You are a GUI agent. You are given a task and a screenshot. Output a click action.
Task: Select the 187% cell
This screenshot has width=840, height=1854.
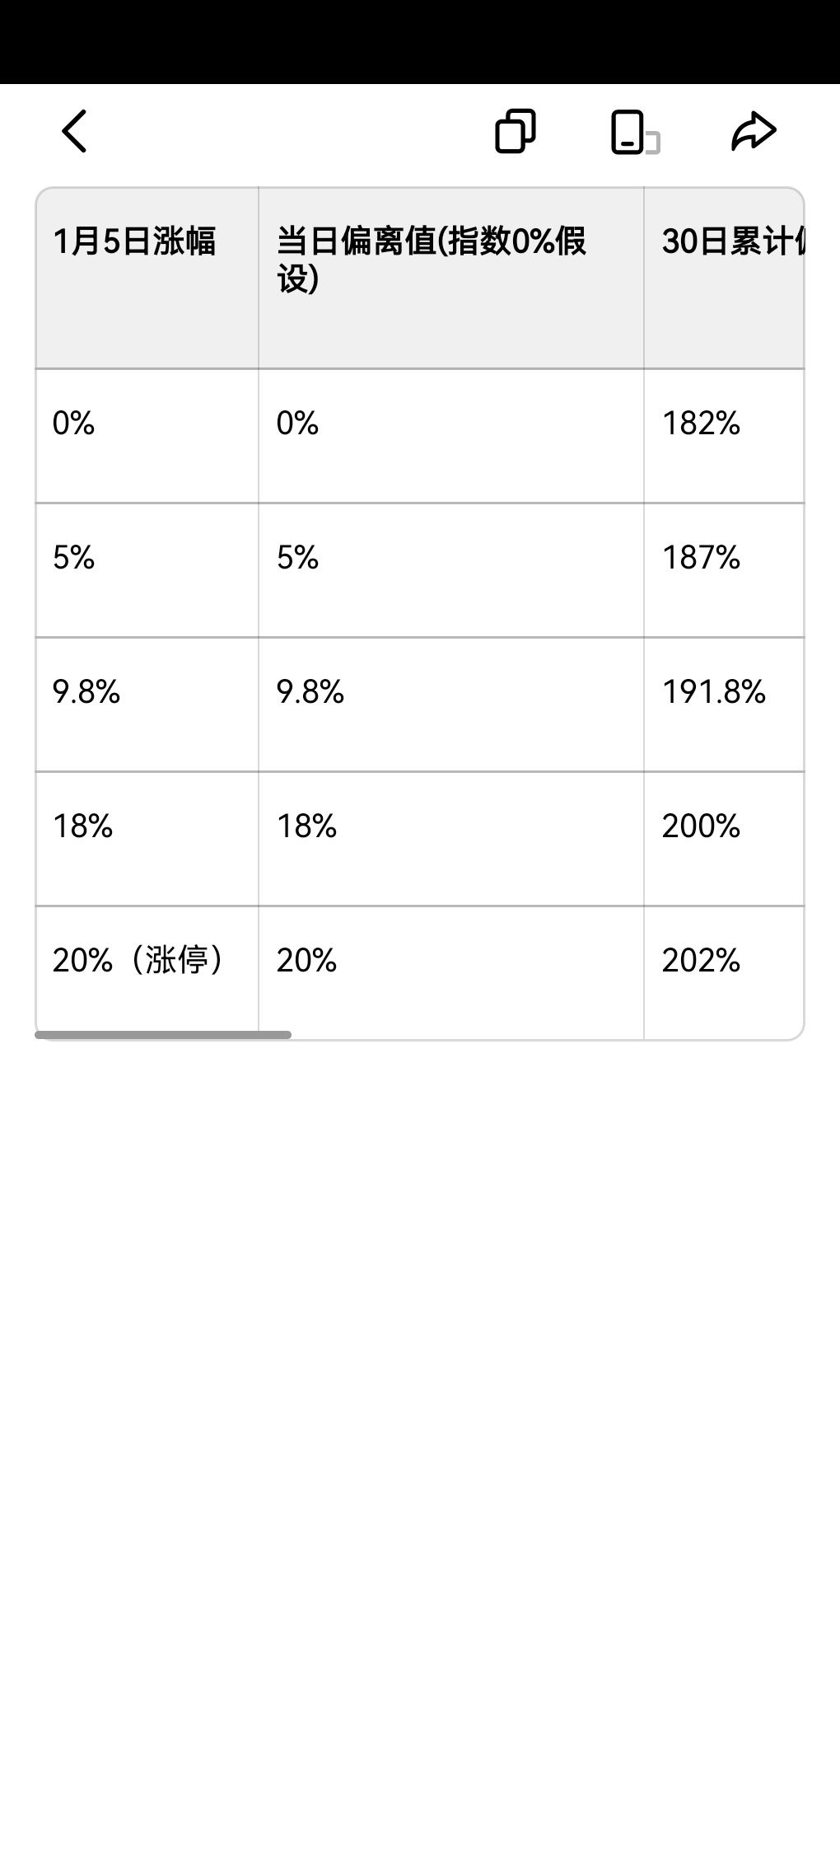coord(701,558)
